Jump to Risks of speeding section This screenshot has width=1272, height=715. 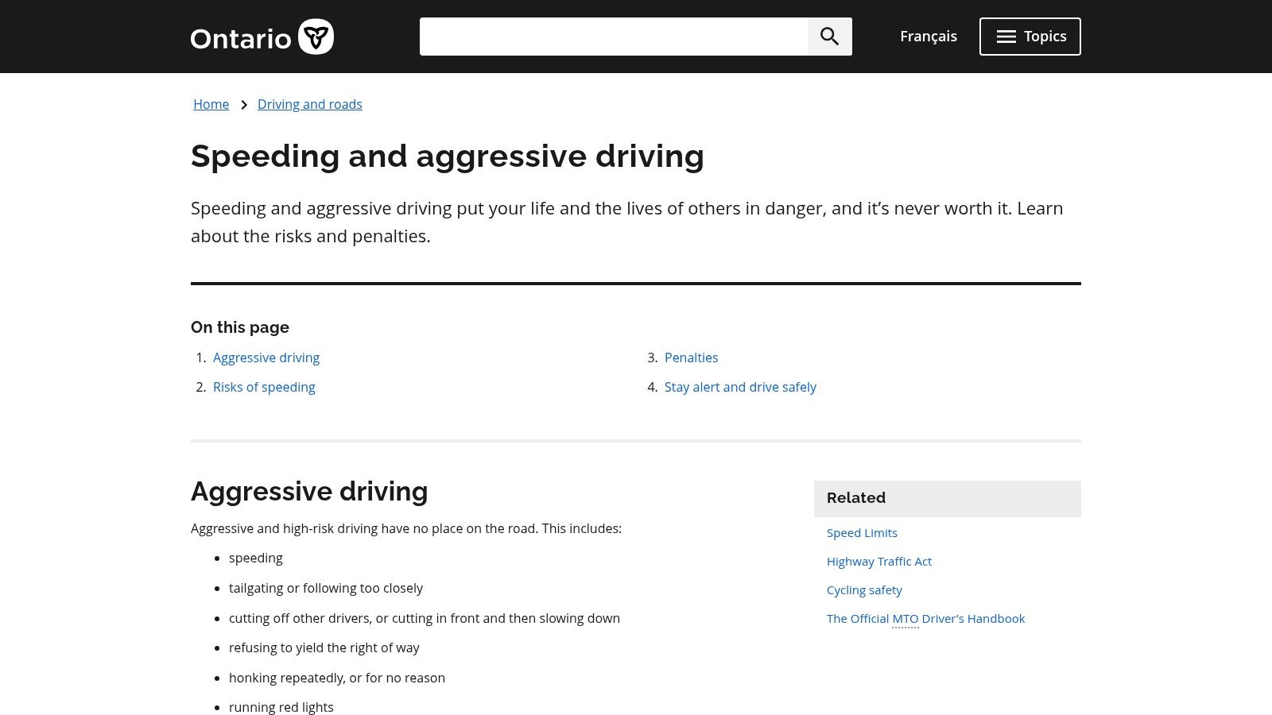(x=264, y=387)
